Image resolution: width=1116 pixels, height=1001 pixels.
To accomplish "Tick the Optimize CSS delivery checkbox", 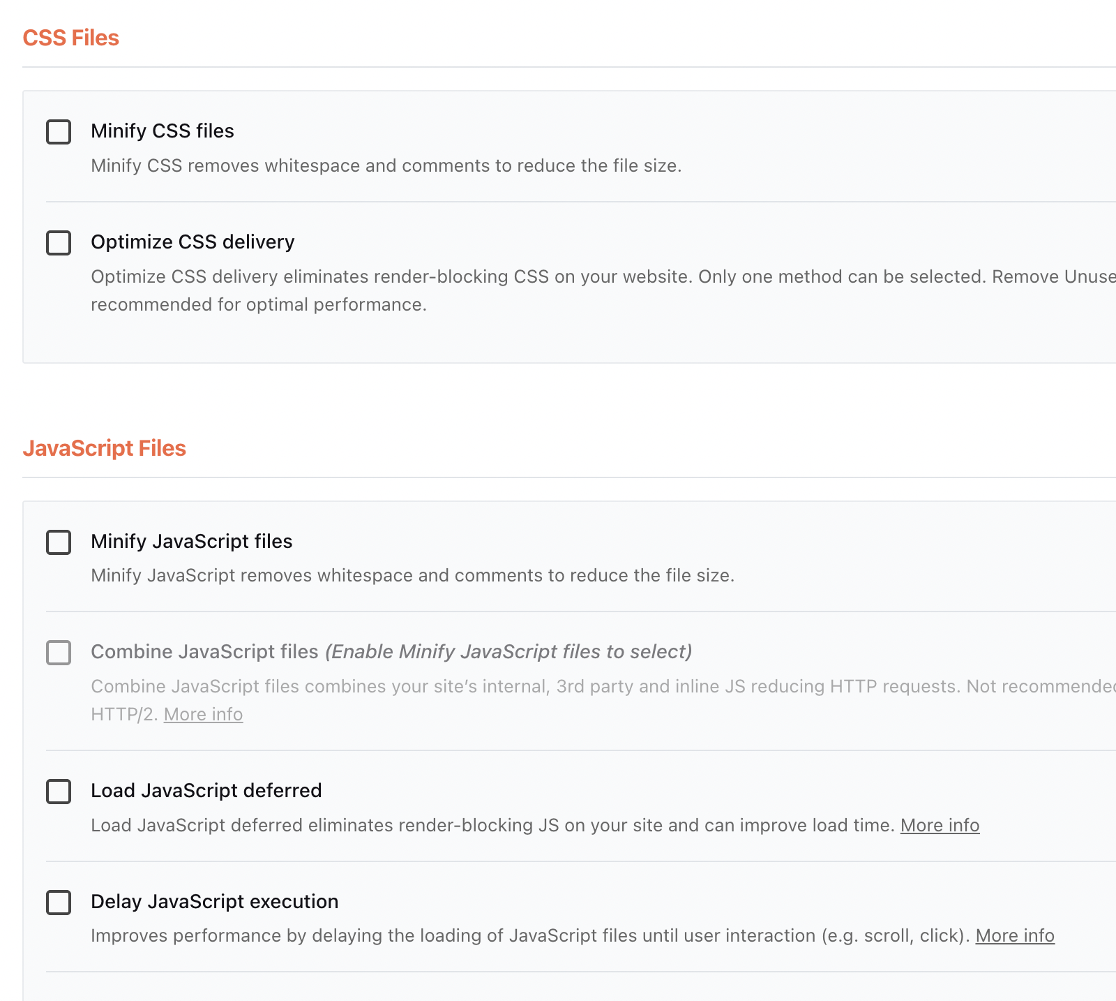I will coord(59,243).
